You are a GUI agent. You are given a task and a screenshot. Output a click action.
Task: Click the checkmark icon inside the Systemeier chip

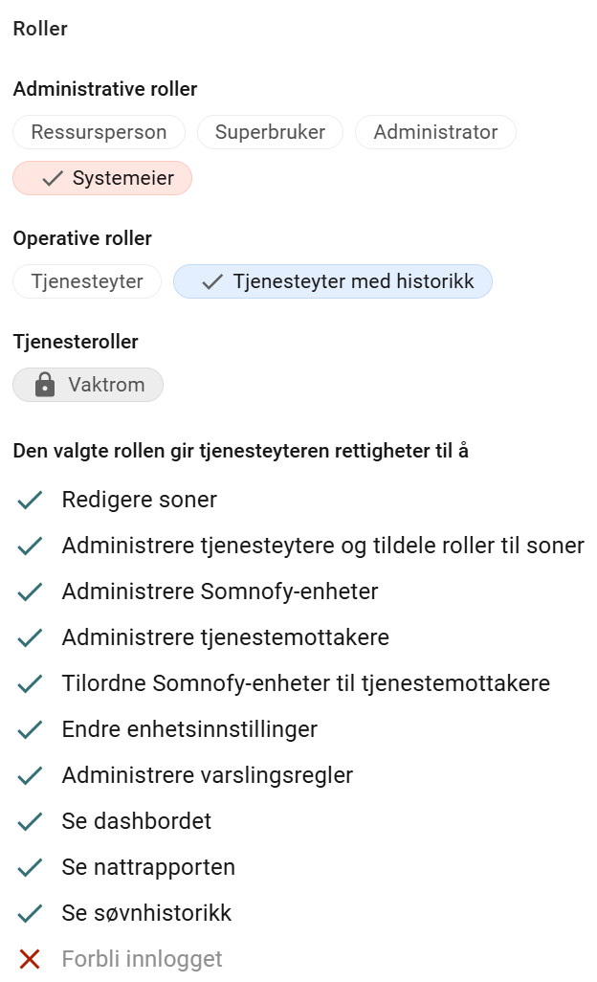[53, 178]
